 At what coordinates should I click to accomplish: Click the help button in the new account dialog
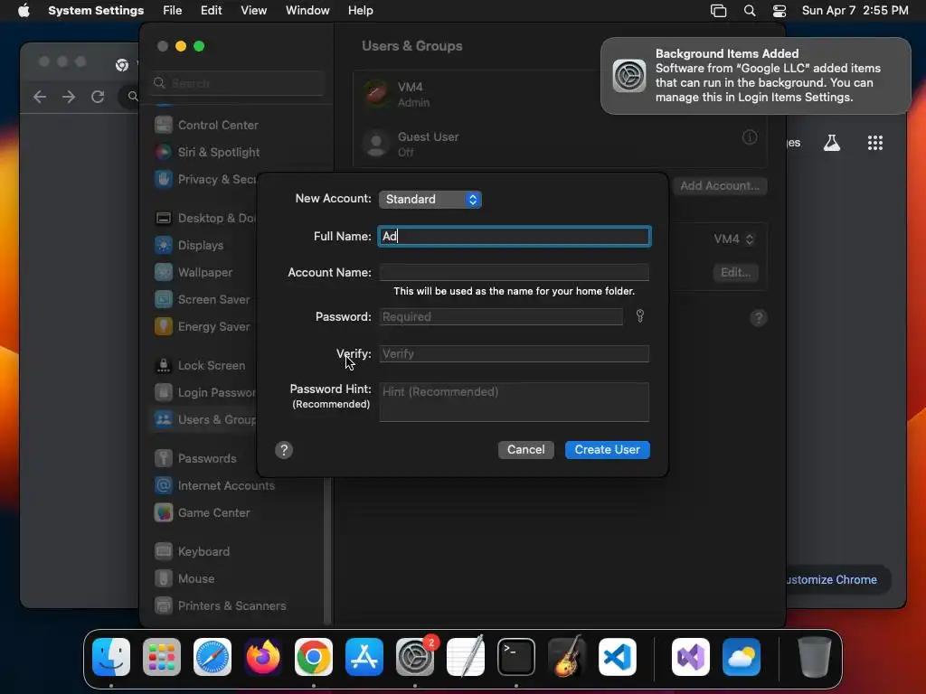coord(284,450)
